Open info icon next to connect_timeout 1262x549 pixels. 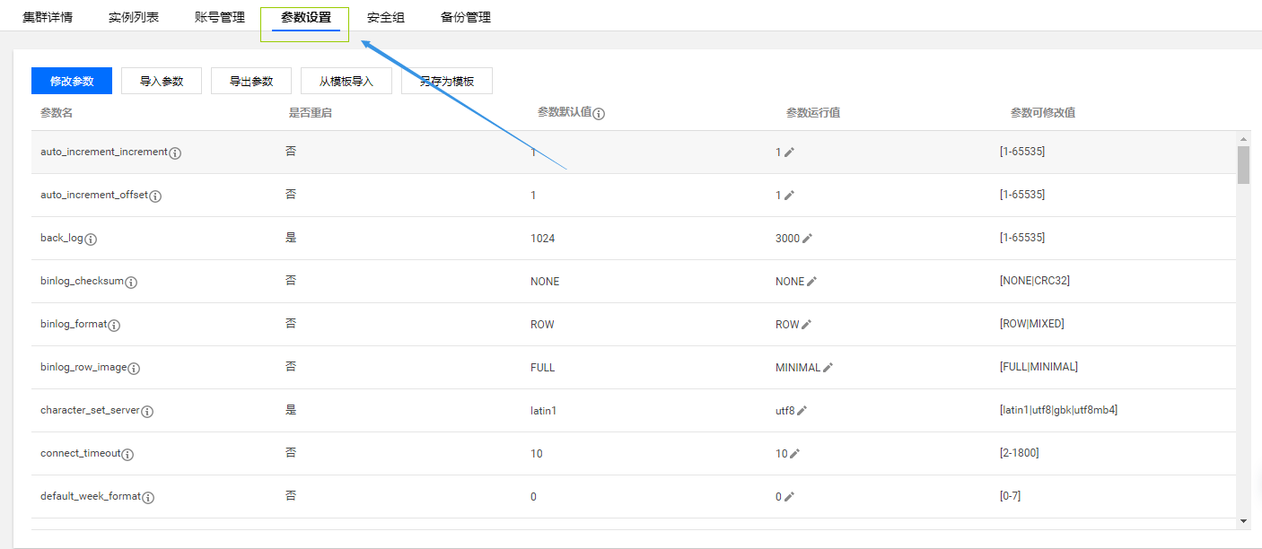[x=127, y=455]
